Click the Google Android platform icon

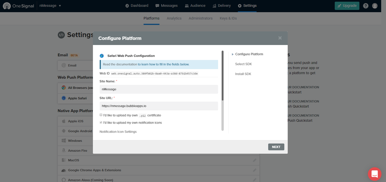point(64,131)
